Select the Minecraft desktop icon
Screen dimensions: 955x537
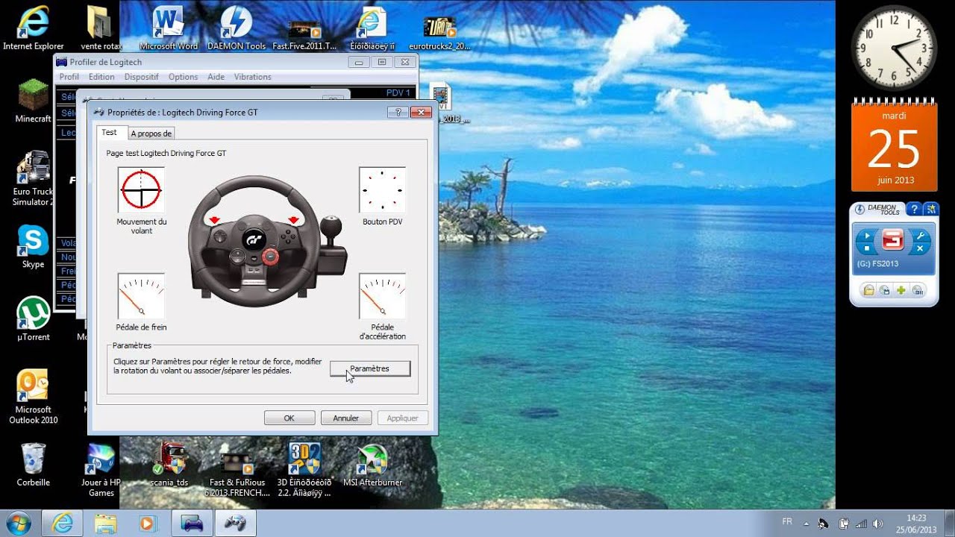click(34, 100)
